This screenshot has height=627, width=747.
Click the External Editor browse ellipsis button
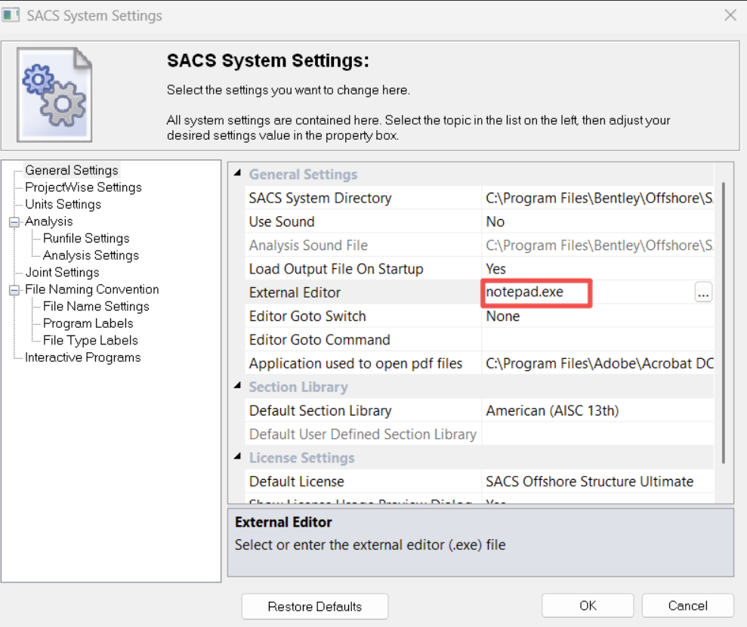point(703,293)
